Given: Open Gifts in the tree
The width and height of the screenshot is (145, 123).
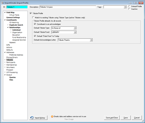Looking at the screenshot, I should pyautogui.click(x=8, y=45).
